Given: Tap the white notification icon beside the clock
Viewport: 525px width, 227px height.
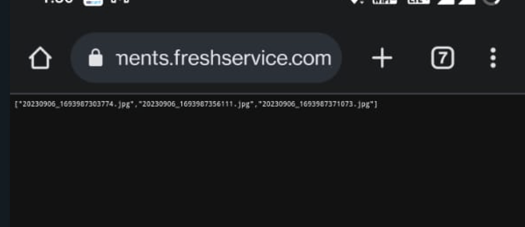Looking at the screenshot, I should pos(93,2).
